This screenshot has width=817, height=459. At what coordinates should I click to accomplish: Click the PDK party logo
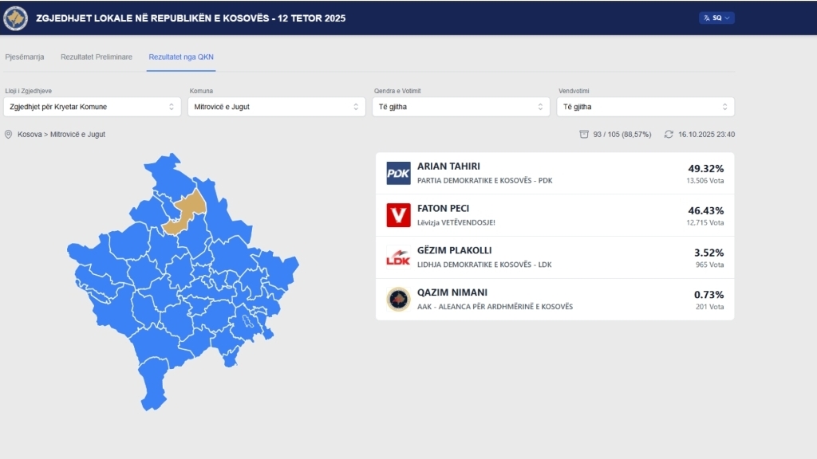398,173
